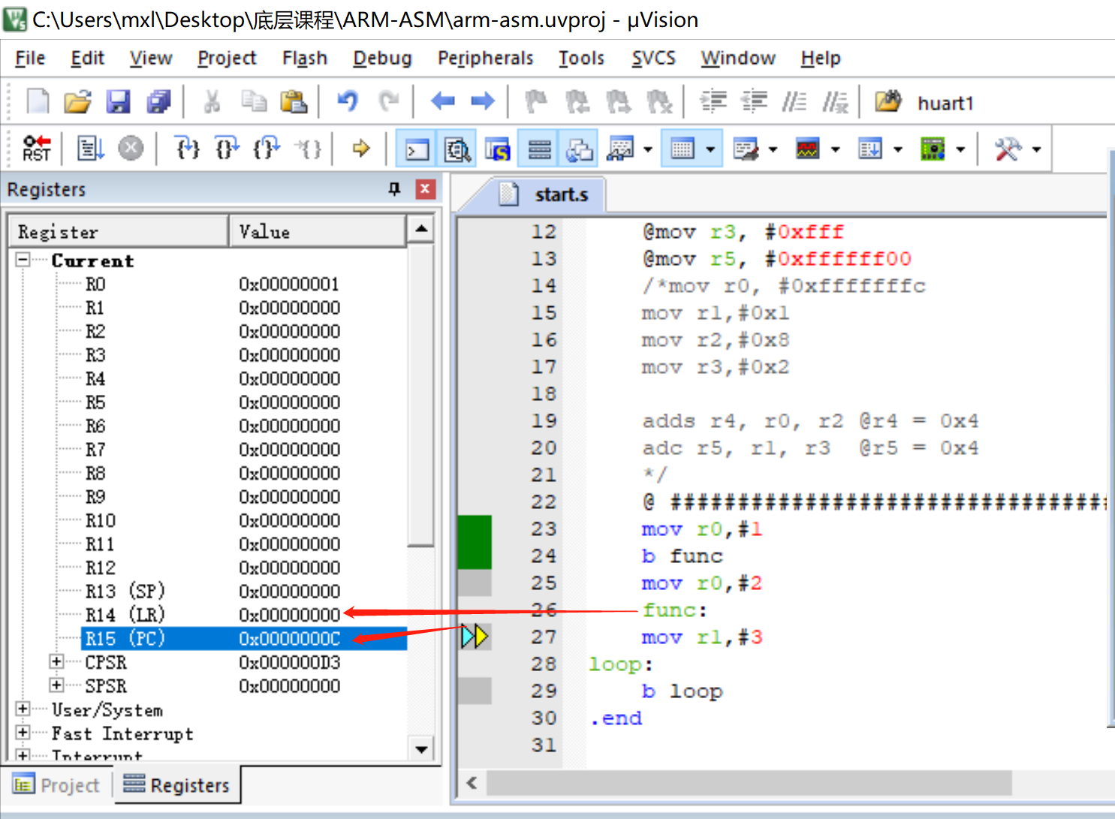Open System Viewer dropdown arrow
1115x819 pixels.
pos(960,149)
